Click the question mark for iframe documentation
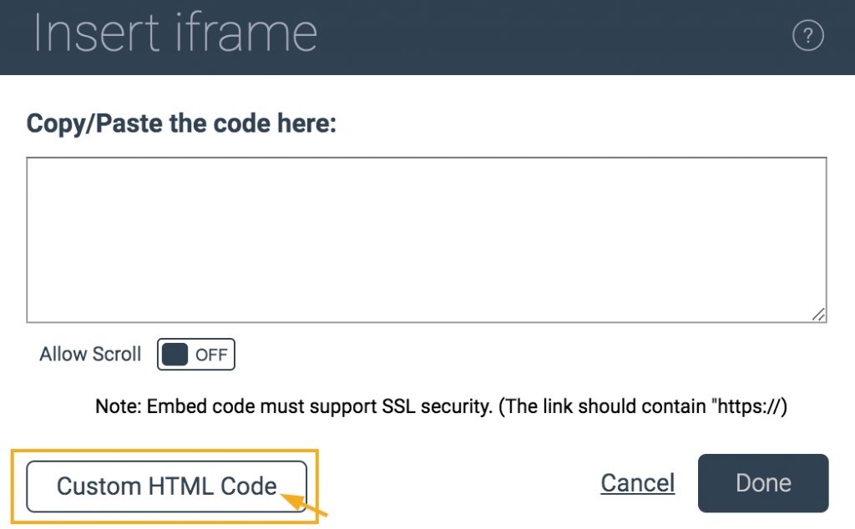 pyautogui.click(x=807, y=36)
